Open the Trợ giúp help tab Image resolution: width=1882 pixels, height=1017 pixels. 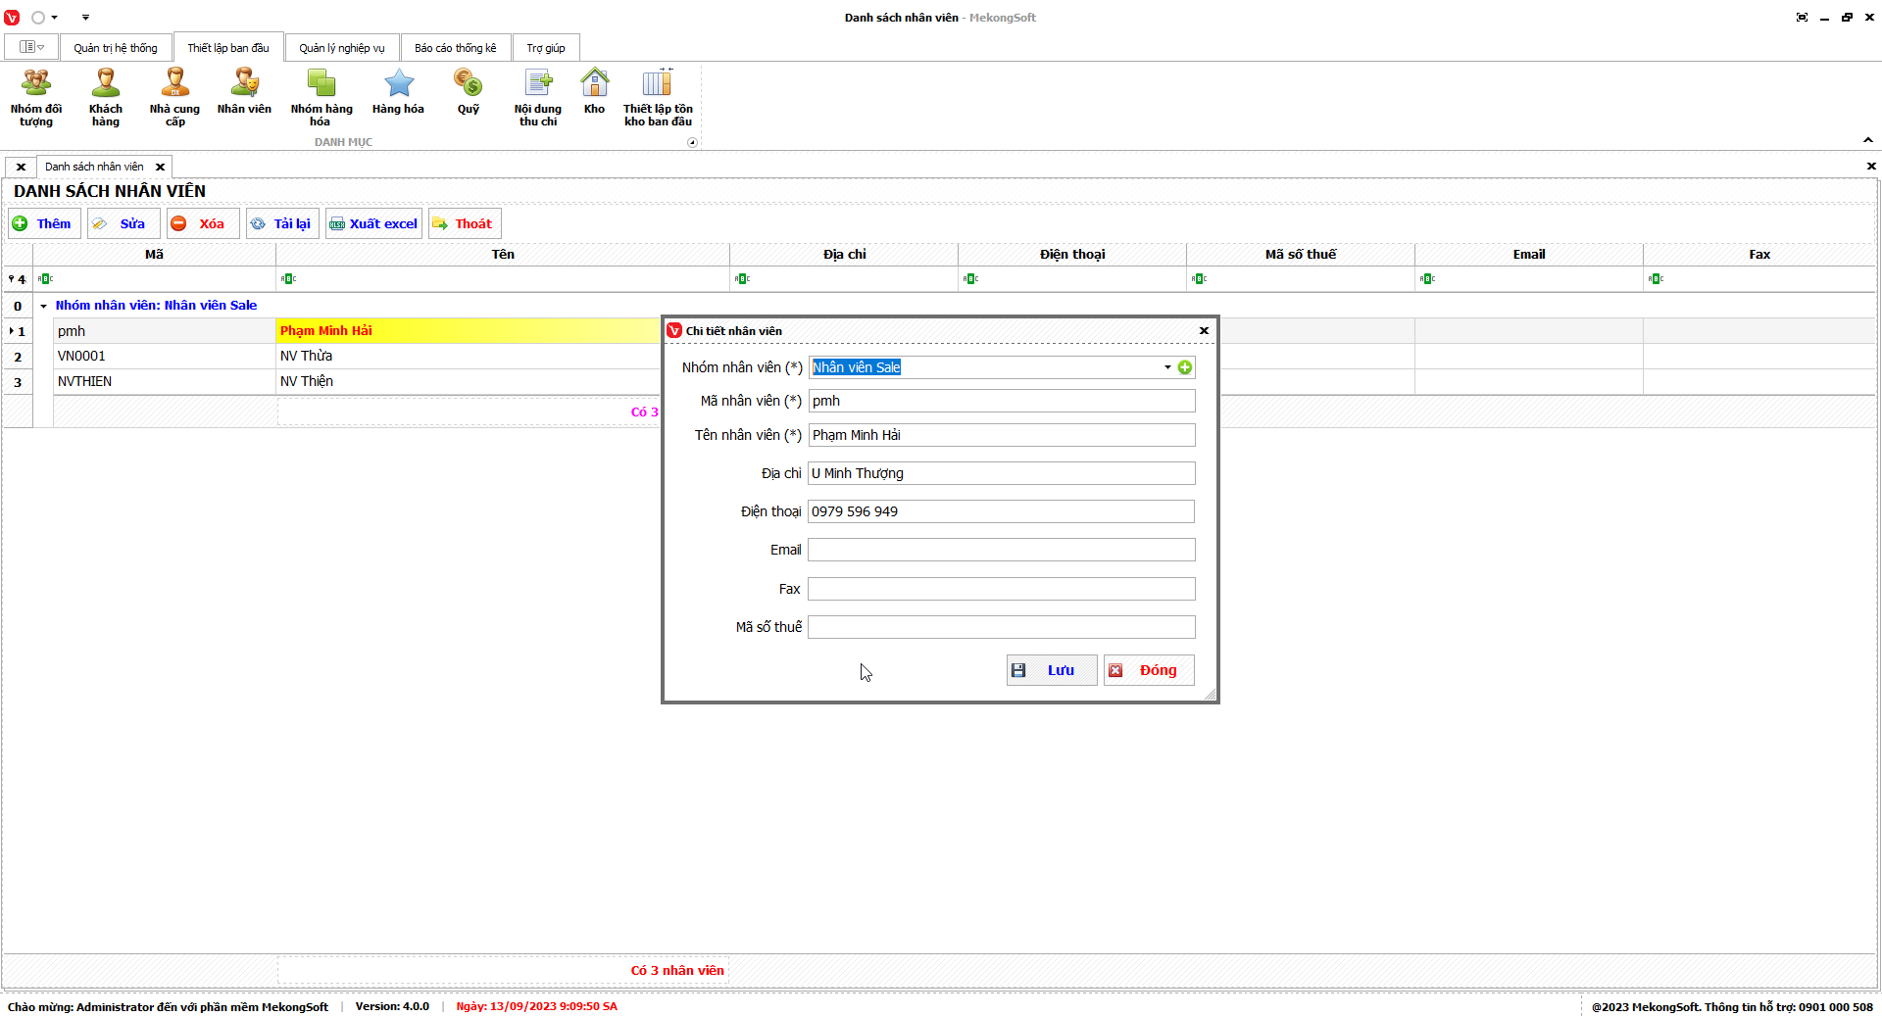(546, 48)
